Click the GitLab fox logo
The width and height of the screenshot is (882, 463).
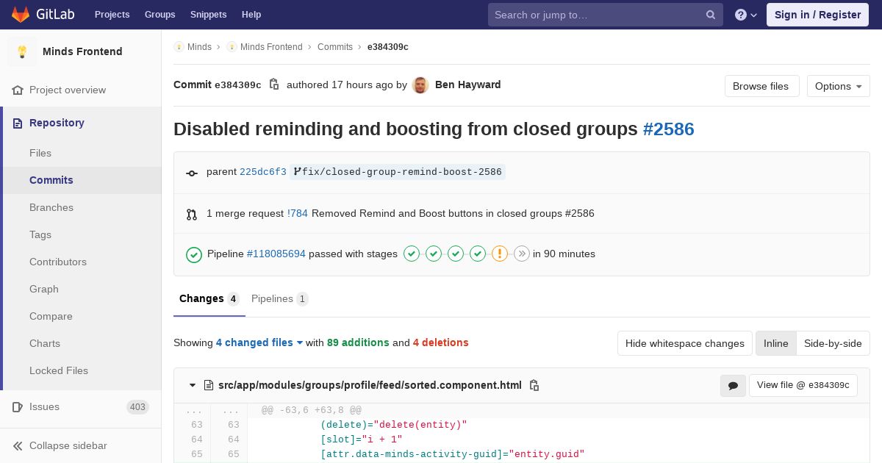[21, 15]
